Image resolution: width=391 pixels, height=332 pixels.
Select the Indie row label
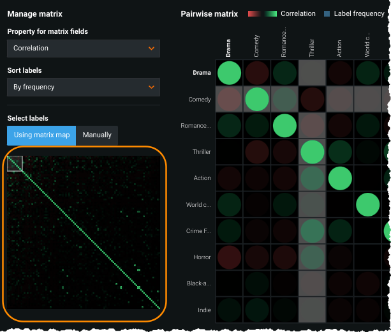(x=204, y=310)
